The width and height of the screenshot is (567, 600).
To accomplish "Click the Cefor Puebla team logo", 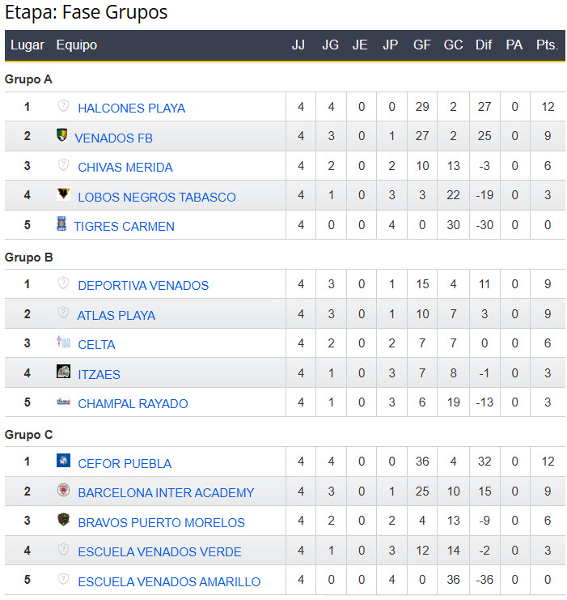I will coord(63,461).
